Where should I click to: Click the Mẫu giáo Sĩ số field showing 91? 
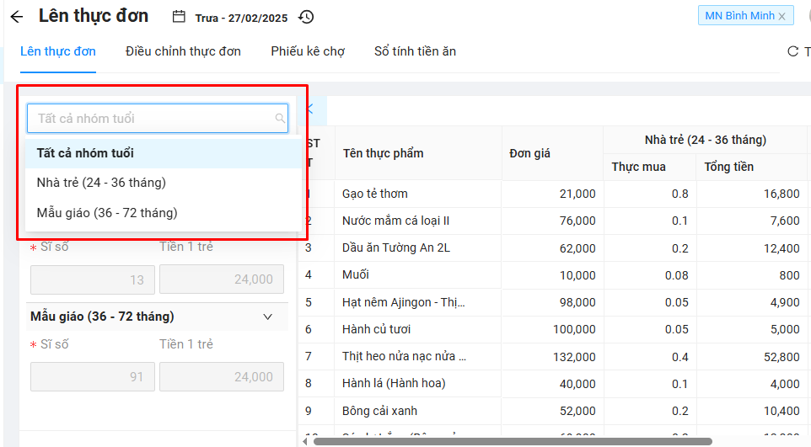point(93,377)
